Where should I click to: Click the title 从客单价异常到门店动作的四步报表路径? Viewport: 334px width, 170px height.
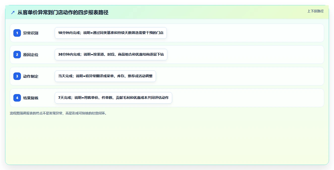click(63, 12)
